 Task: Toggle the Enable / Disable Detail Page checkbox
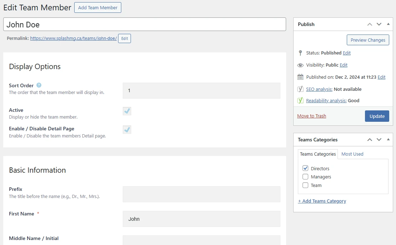pyautogui.click(x=127, y=130)
